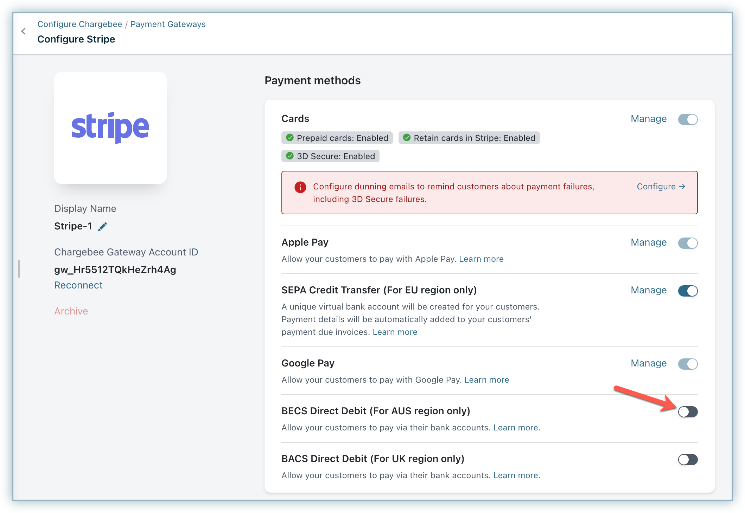Click green check on 3D Secure badge
Viewport: 745px width, 513px height.
(290, 156)
